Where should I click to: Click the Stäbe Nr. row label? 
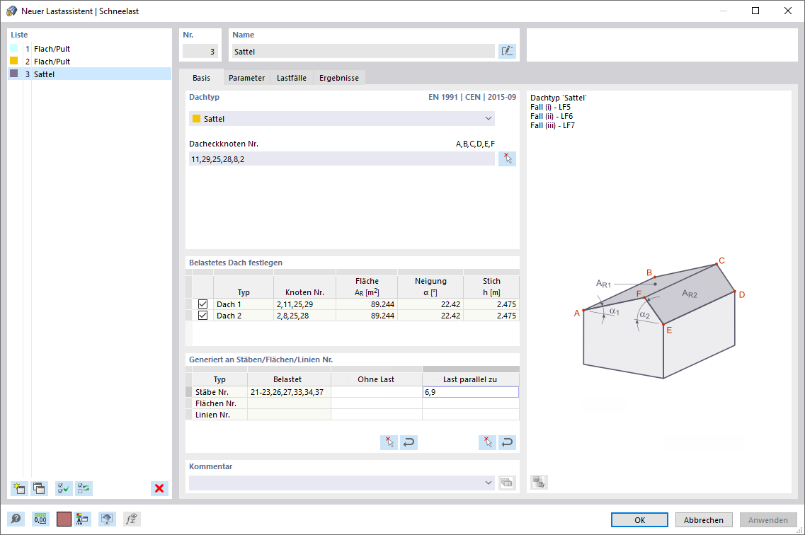click(x=219, y=392)
